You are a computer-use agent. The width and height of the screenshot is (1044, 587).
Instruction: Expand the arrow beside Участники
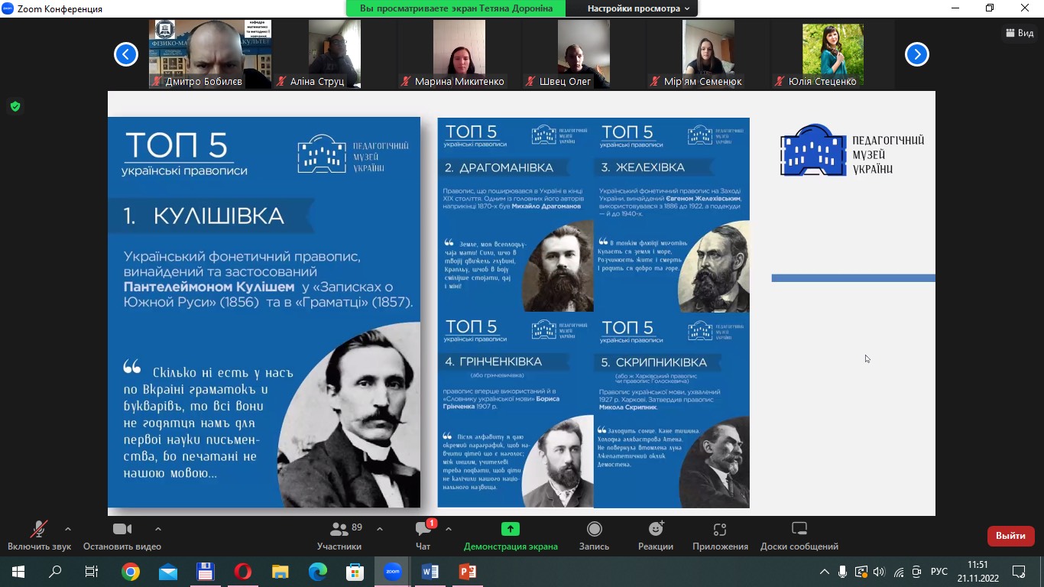(380, 529)
